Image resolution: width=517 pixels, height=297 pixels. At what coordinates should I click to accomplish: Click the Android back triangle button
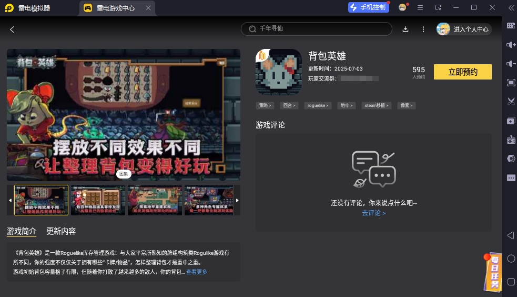point(511,235)
